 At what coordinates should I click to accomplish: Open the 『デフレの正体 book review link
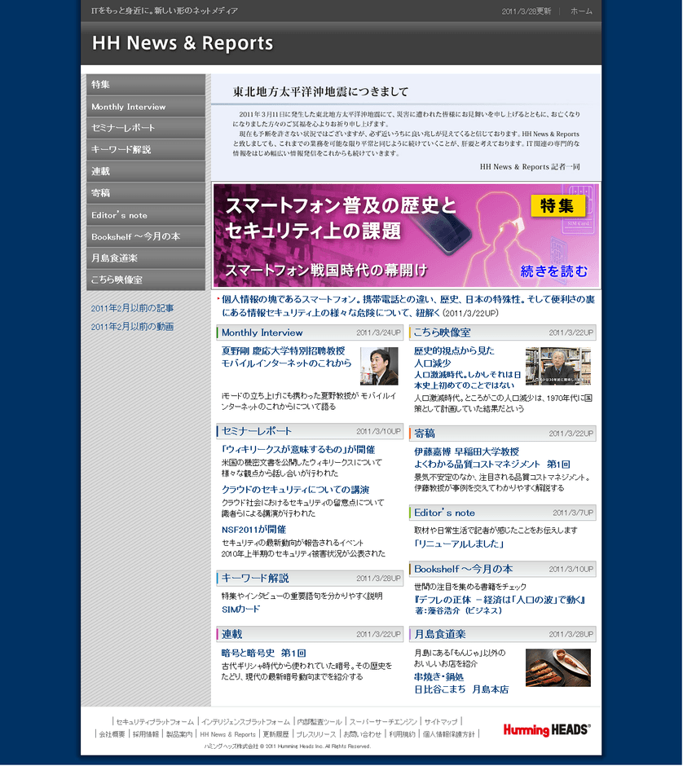[x=500, y=605]
